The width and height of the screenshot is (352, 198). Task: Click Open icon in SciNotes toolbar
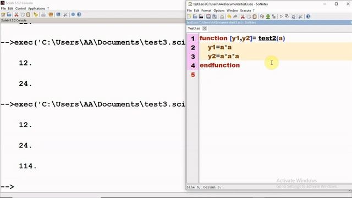[x=195, y=16]
